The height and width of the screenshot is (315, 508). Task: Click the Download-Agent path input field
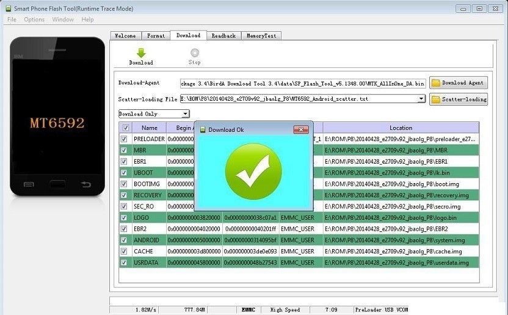pyautogui.click(x=302, y=83)
